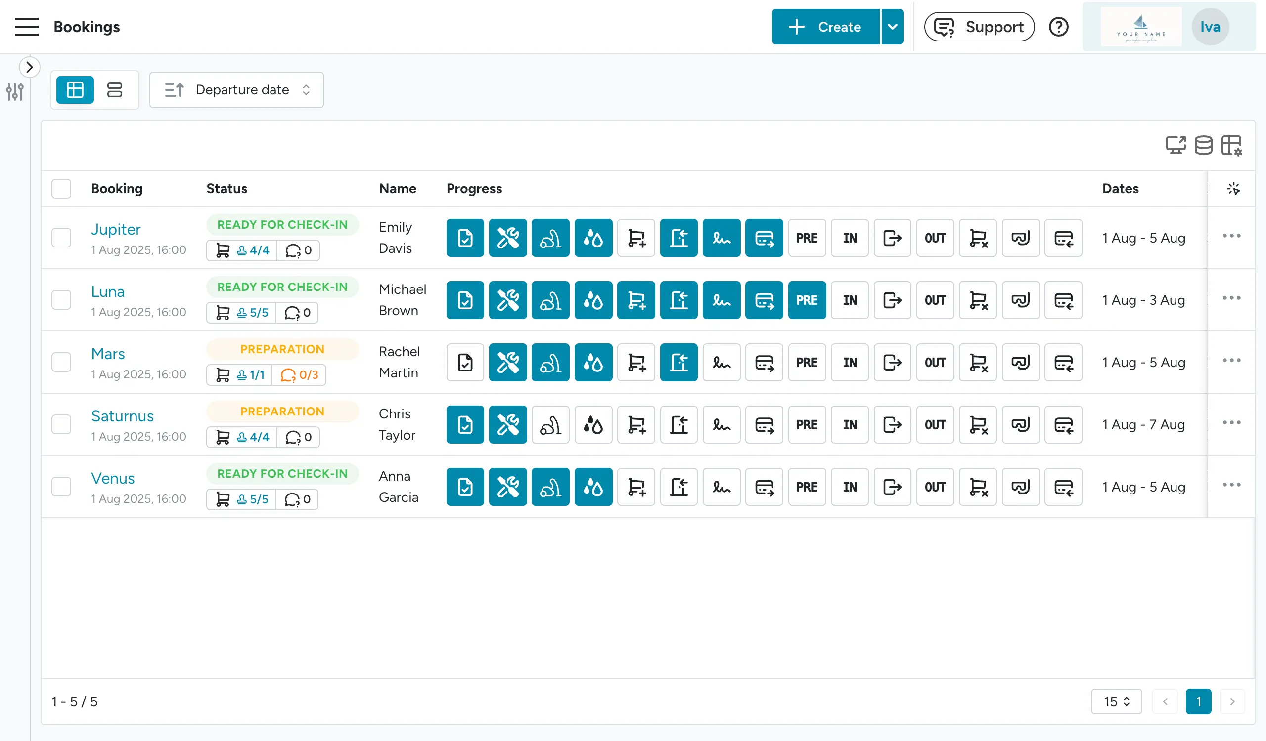
Task: Click the database export icon above the table
Action: [x=1203, y=146]
